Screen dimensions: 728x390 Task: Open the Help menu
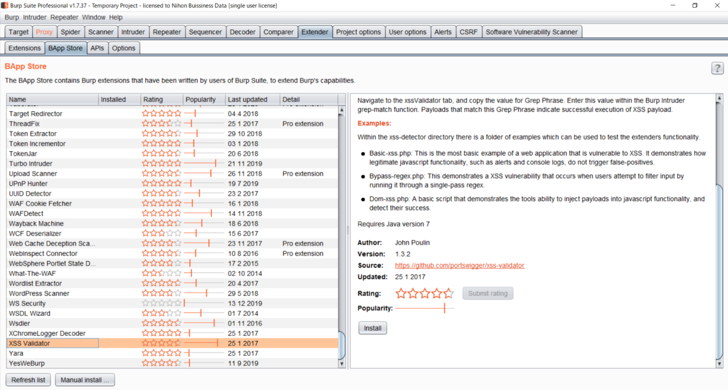(116, 18)
